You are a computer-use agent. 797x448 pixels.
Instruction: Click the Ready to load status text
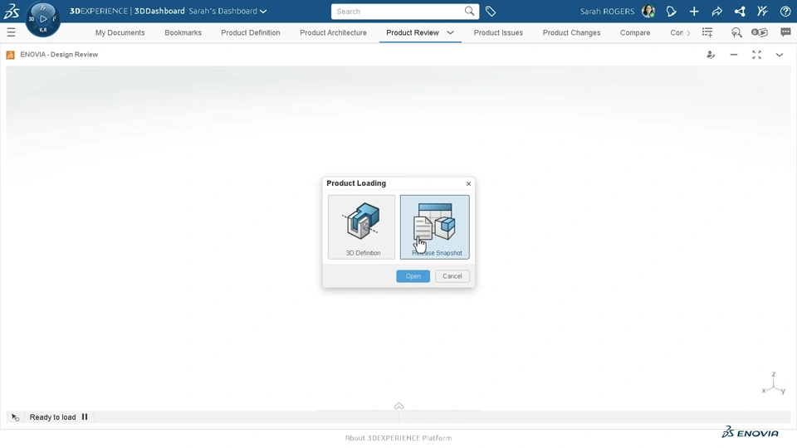(52, 417)
